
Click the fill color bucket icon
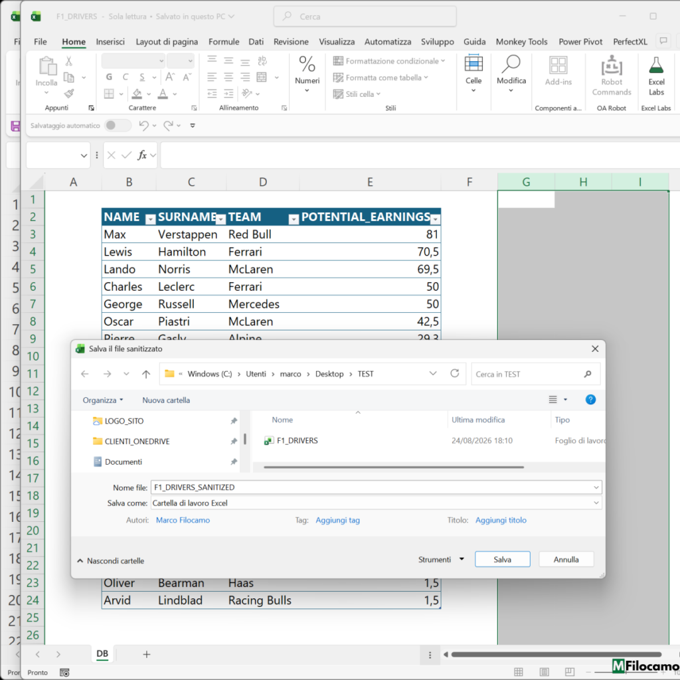tap(137, 94)
